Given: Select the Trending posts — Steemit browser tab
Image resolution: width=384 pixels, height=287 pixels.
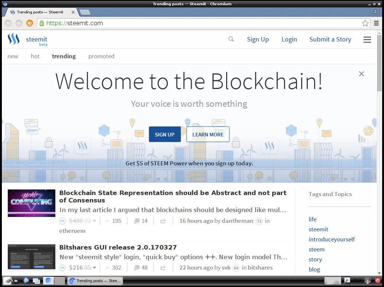Looking at the screenshot, I should [x=40, y=12].
